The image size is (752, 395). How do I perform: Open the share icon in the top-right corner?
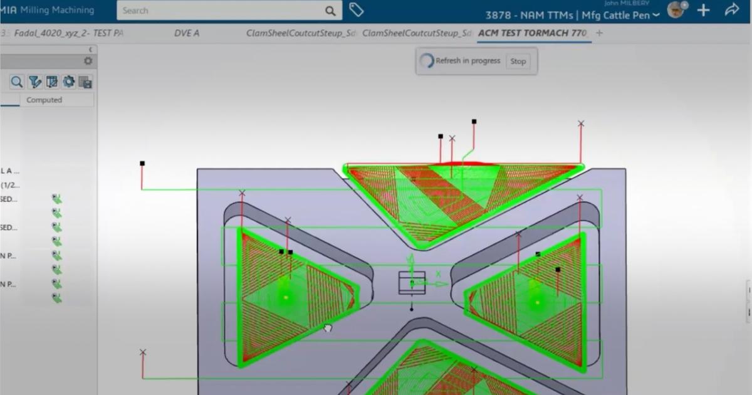(x=731, y=10)
